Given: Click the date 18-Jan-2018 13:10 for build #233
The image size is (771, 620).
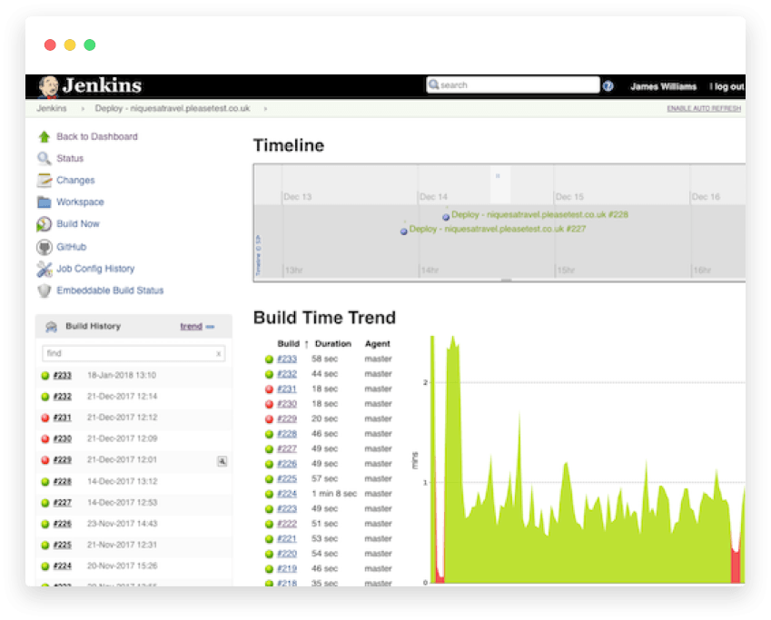Looking at the screenshot, I should (x=122, y=376).
